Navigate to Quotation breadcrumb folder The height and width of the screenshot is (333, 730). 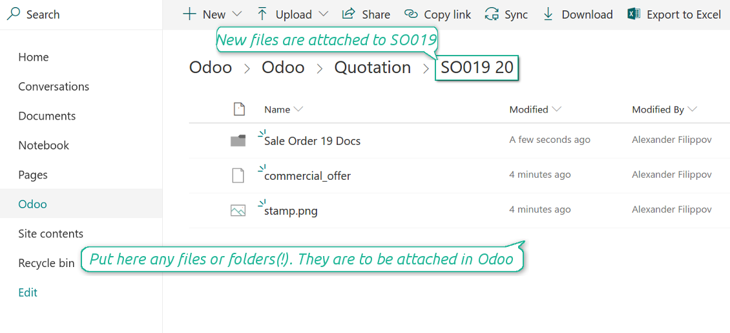click(x=372, y=67)
